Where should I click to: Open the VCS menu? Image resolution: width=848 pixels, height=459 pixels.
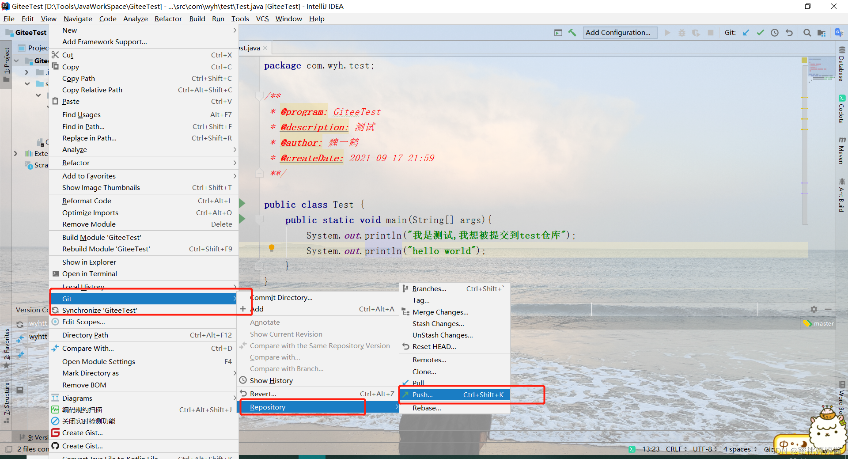(262, 19)
